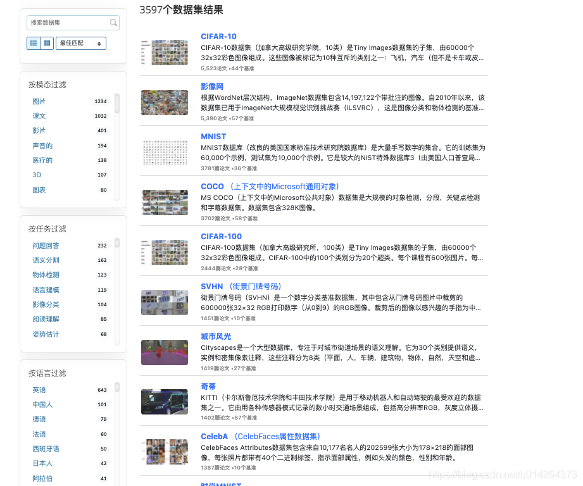Filter by 声音的 modality
This screenshot has width=583, height=486.
click(x=42, y=146)
